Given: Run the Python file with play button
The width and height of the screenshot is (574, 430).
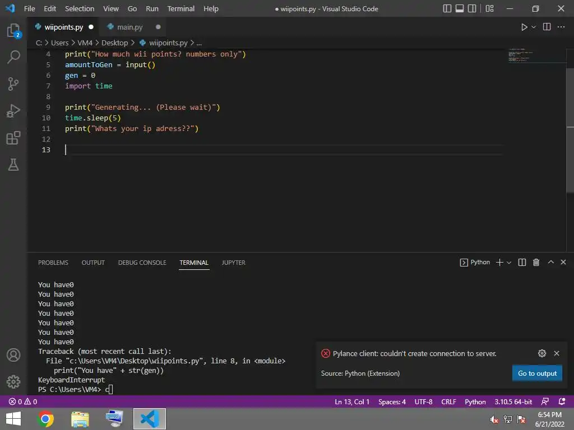Looking at the screenshot, I should (x=524, y=27).
